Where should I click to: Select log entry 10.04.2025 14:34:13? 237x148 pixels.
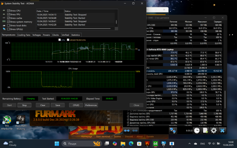(75, 15)
